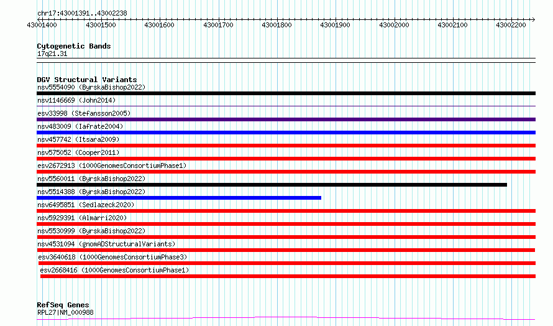553x326 pixels.
Task: Open the esv33998 (Stefansson2005) purple variant bar
Action: (x=286, y=119)
